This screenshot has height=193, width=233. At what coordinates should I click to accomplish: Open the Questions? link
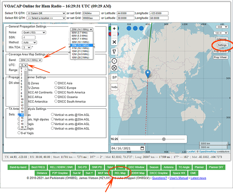point(159,178)
